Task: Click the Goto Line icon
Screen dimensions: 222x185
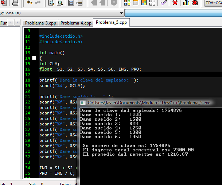Action: tap(79, 3)
